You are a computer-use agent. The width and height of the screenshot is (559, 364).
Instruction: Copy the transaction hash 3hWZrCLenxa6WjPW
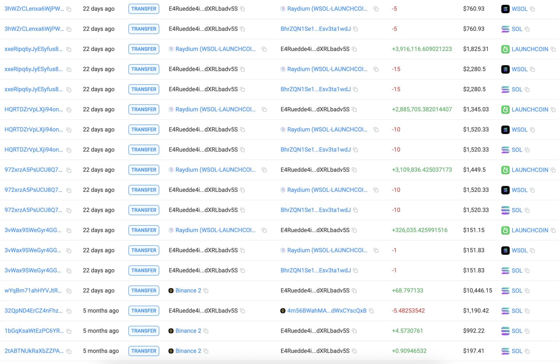point(69,9)
